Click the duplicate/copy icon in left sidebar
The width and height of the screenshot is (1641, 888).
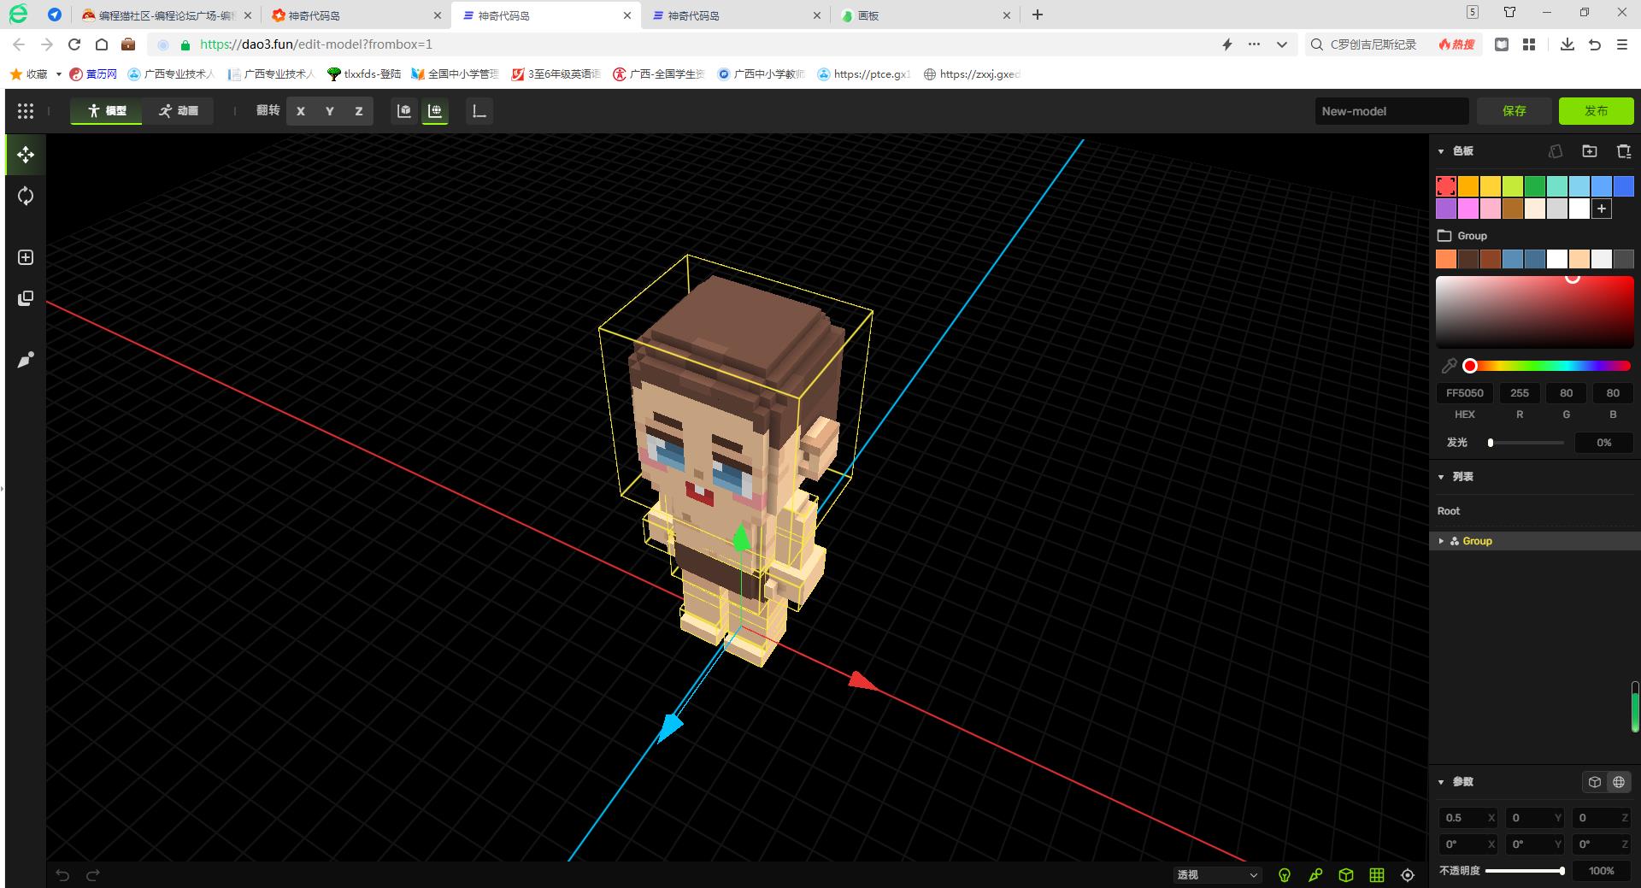26,298
